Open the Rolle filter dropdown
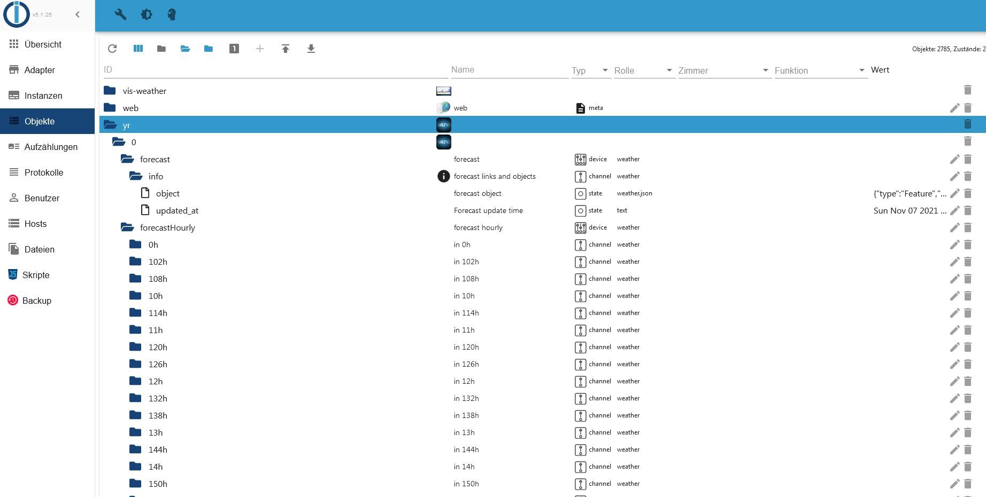The image size is (986, 497). point(644,70)
